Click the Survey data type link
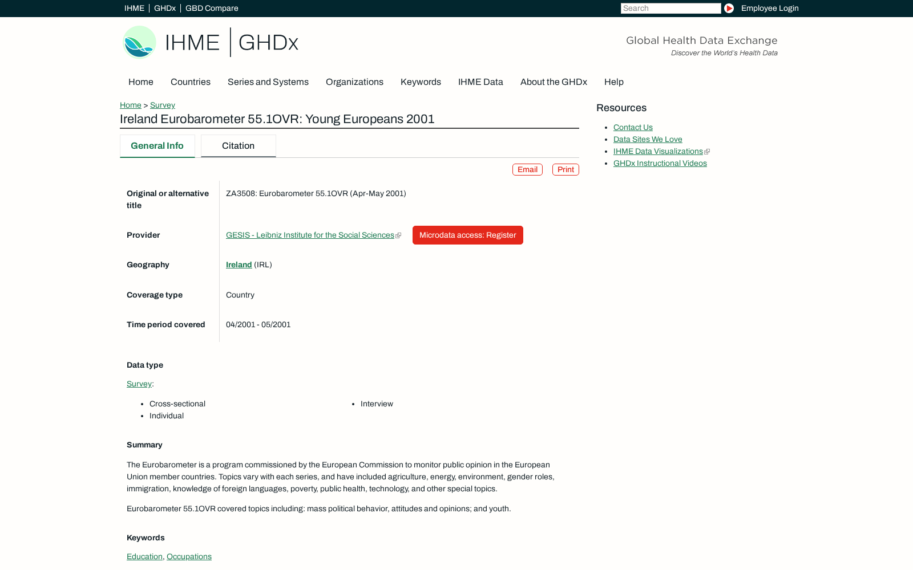The height and width of the screenshot is (570, 913). click(x=139, y=384)
